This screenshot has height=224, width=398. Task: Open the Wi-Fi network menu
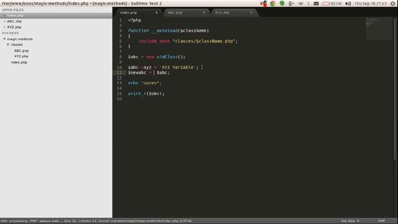[x=300, y=4]
